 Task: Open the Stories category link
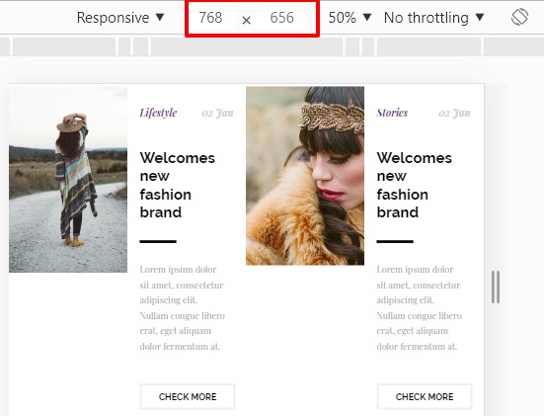pyautogui.click(x=392, y=113)
